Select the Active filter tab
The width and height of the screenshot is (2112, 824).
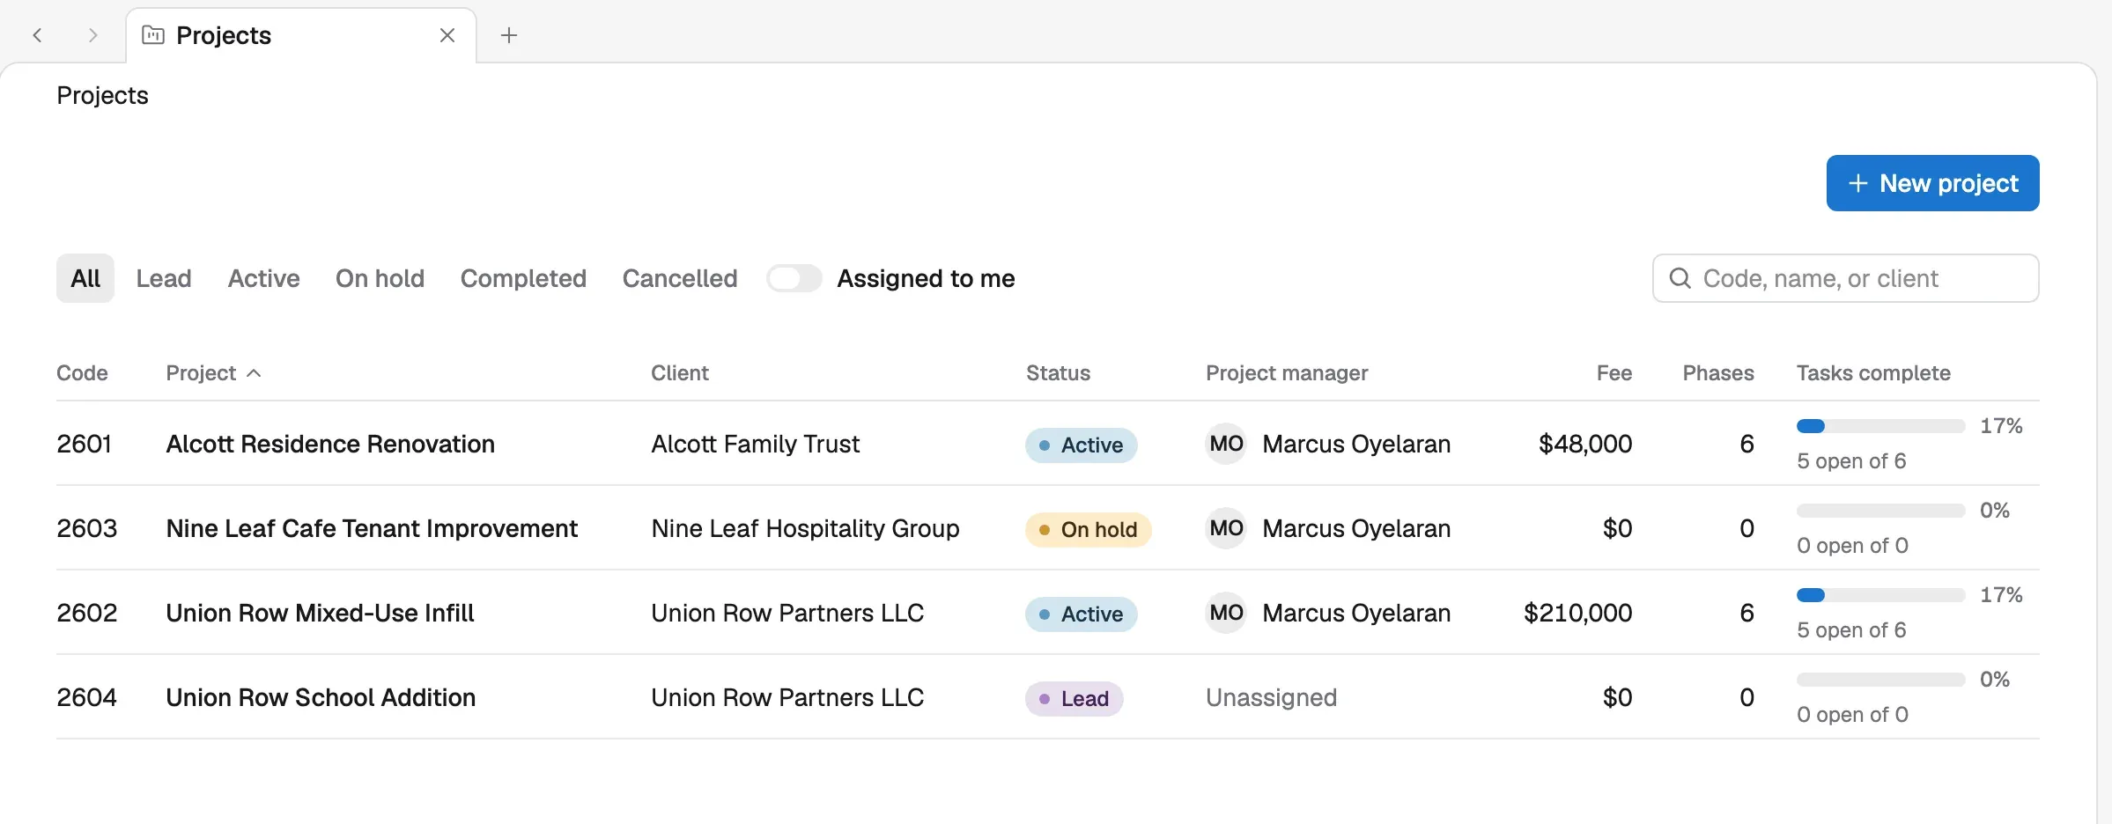(263, 278)
